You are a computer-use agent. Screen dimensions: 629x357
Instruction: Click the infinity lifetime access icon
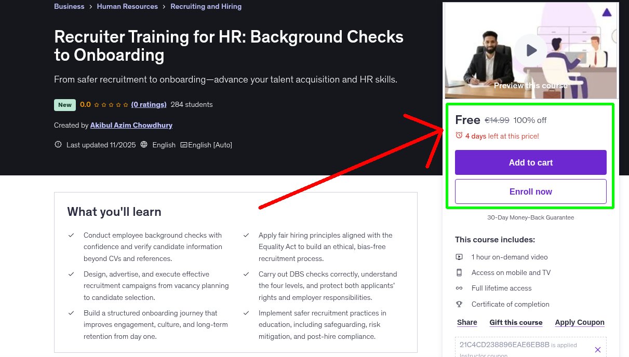pyautogui.click(x=459, y=288)
